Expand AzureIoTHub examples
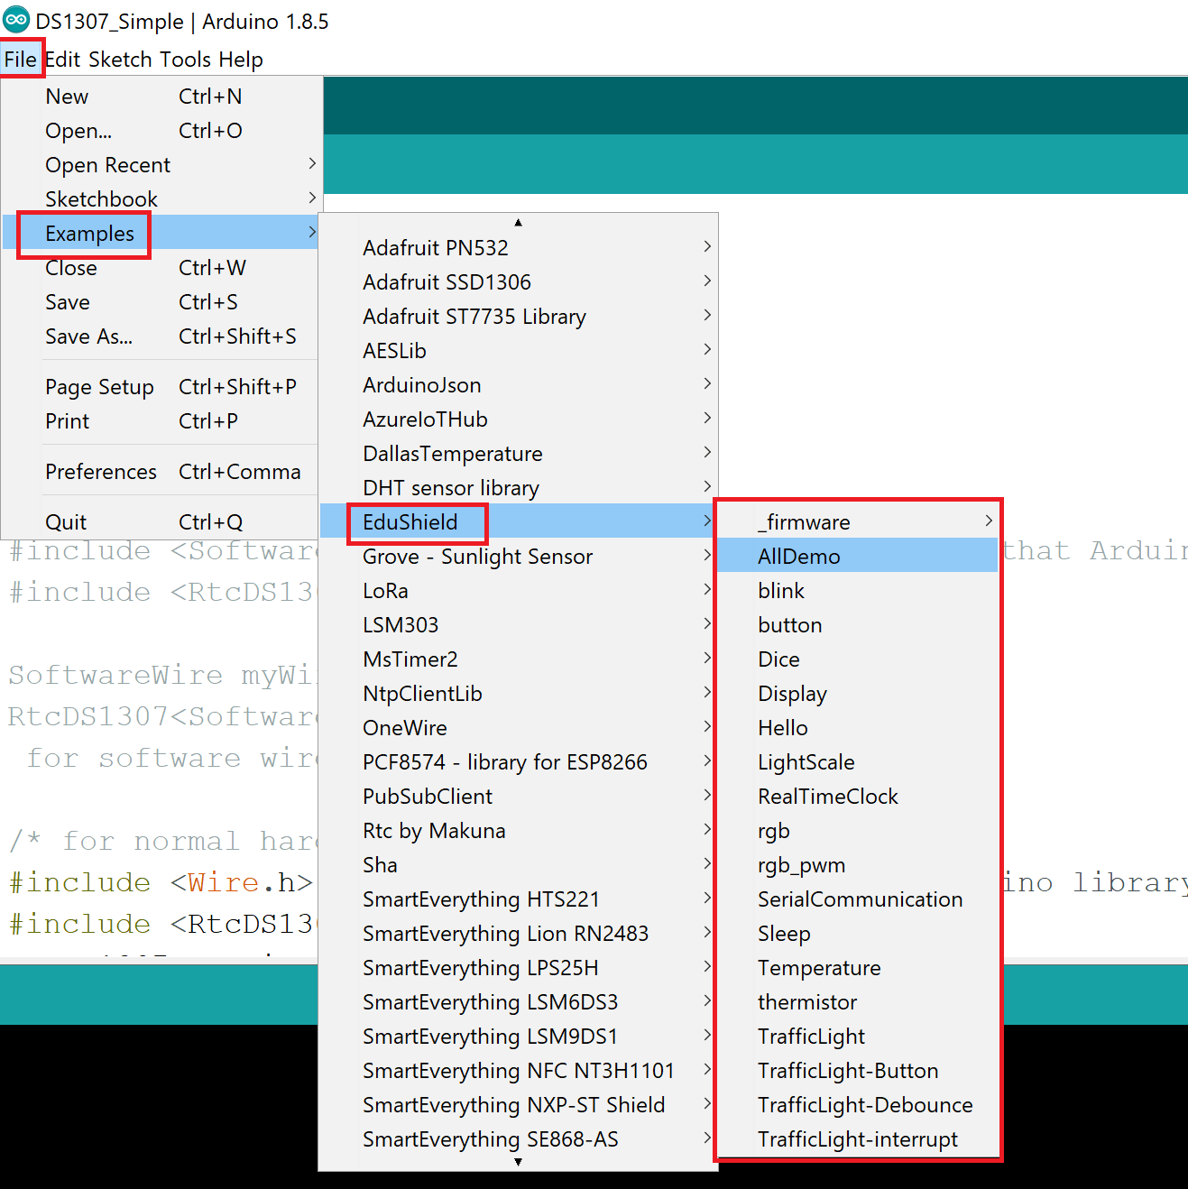 [x=519, y=419]
